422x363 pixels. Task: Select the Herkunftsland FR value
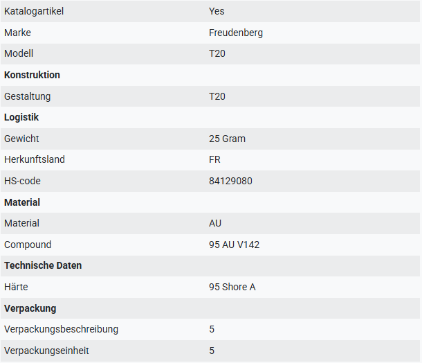(214, 159)
